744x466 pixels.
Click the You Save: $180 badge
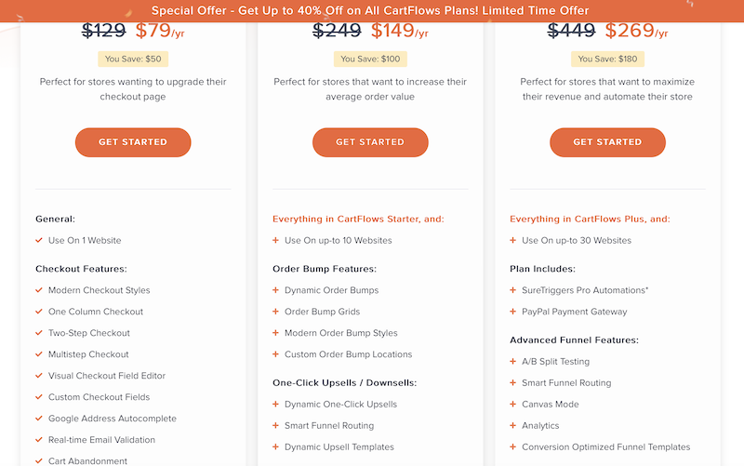[607, 60]
